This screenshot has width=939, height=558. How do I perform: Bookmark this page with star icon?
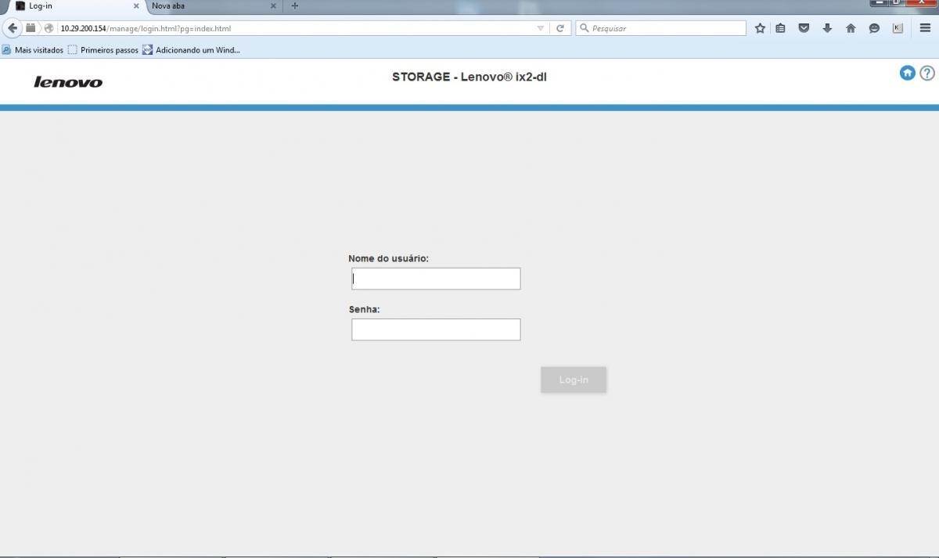tap(760, 28)
